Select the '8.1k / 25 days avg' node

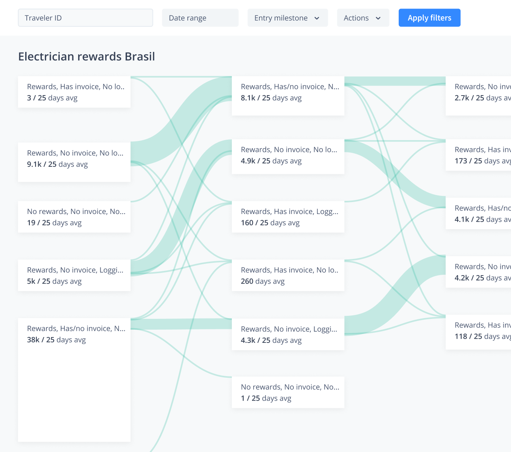click(x=288, y=96)
